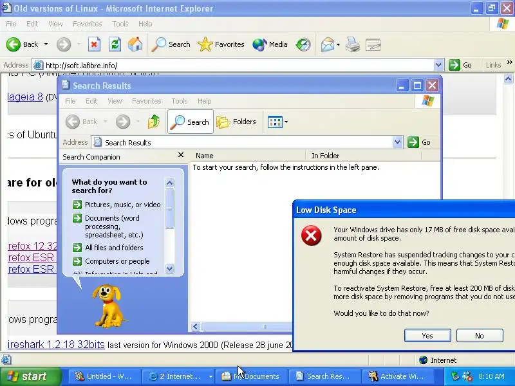The width and height of the screenshot is (515, 386).
Task: Open the Edit menu in Search Results window
Action: 91,101
